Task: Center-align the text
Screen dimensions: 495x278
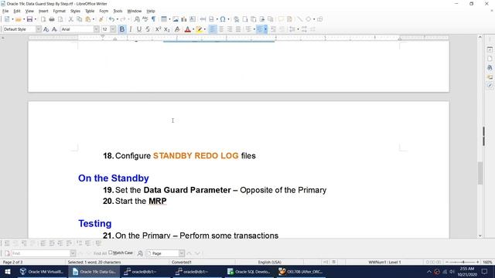Action: (221, 29)
